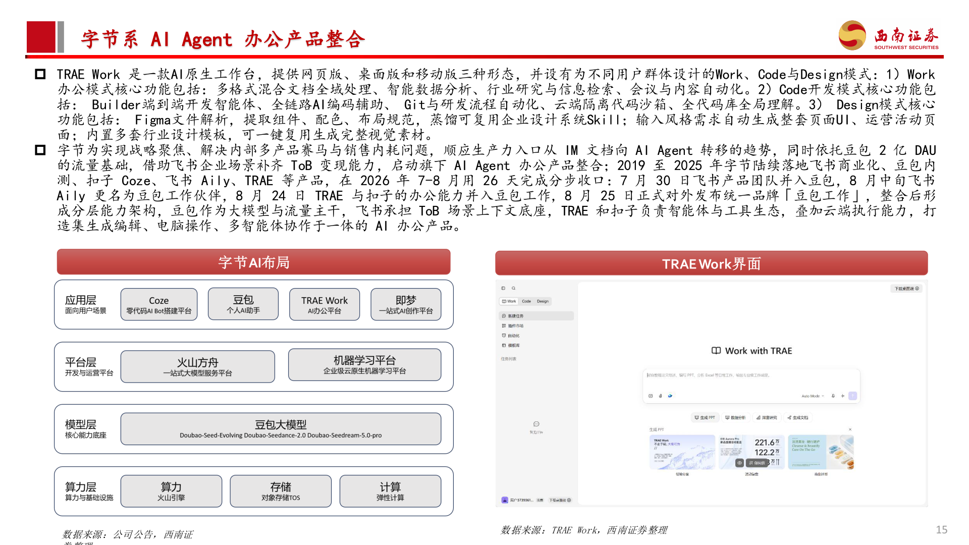Click the blue bird icon in prompt box

point(670,396)
